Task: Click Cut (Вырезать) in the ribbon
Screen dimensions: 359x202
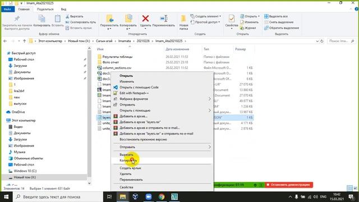Action: 74,16
